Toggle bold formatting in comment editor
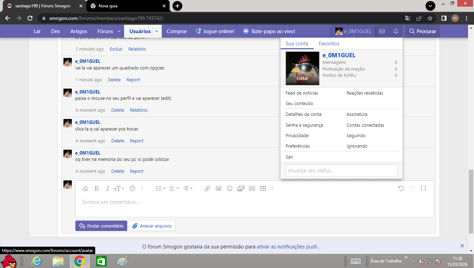 click(97, 188)
